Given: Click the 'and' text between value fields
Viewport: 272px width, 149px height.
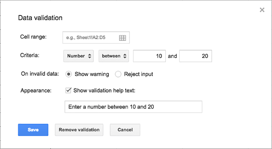Looking at the screenshot, I should click(172, 56).
